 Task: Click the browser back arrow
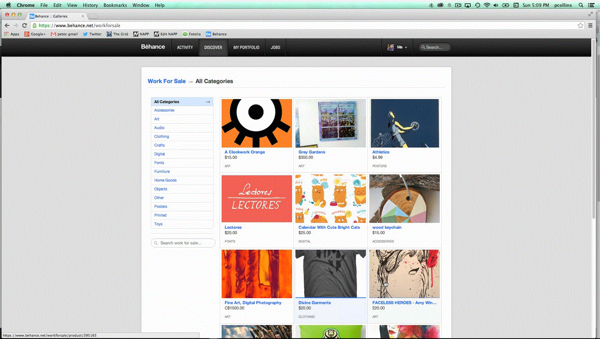click(7, 25)
